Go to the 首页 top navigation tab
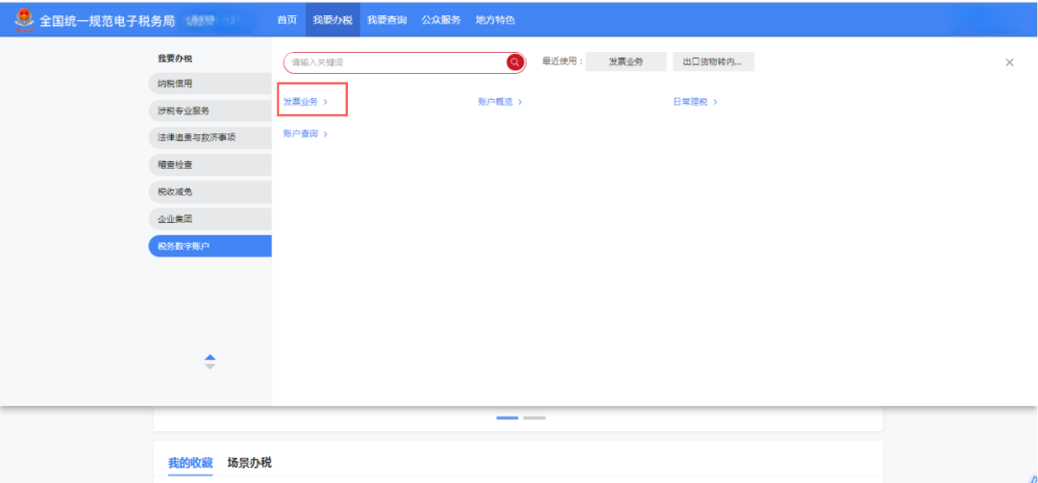Image resolution: width=1038 pixels, height=483 pixels. (x=286, y=20)
